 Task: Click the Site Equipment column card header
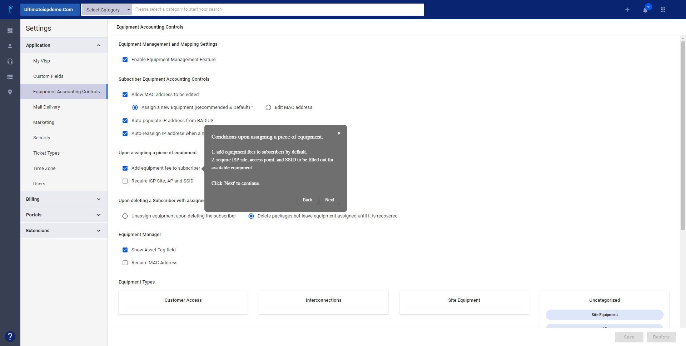coord(464,300)
